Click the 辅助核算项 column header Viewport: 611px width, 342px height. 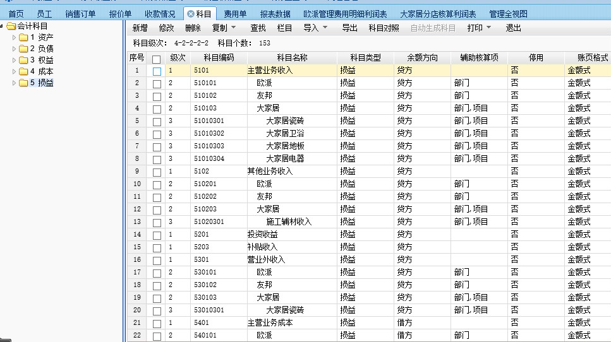pyautogui.click(x=480, y=57)
